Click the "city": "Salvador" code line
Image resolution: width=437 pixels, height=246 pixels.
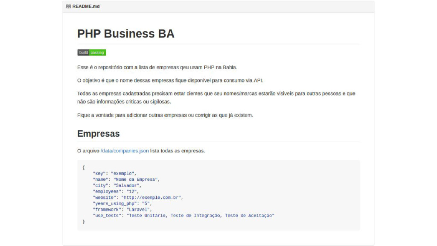pyautogui.click(x=117, y=185)
